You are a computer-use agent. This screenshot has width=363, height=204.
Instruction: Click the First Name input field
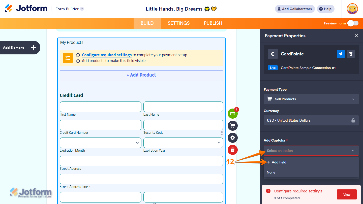click(x=101, y=107)
